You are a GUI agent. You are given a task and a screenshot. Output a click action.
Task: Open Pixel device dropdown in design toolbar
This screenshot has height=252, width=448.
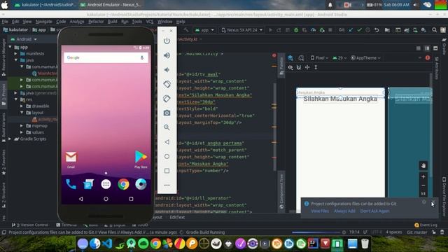click(319, 58)
